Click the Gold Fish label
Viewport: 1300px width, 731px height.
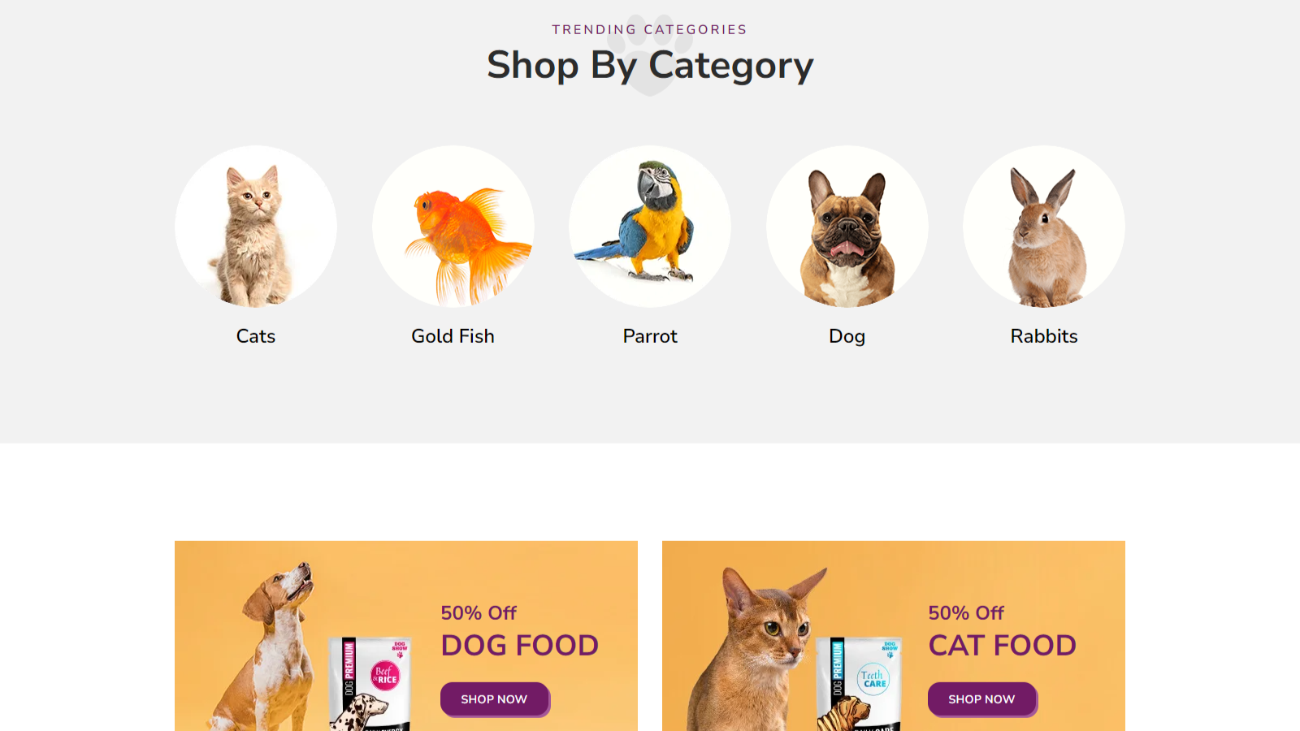click(453, 336)
